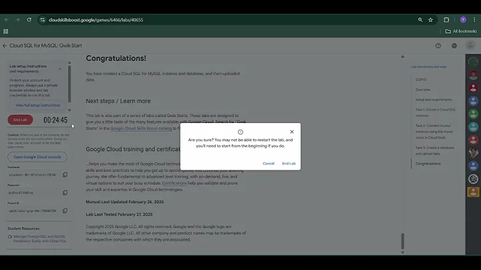Bookmark this page with the star icon
The height and width of the screenshot is (270, 481).
(x=431, y=20)
